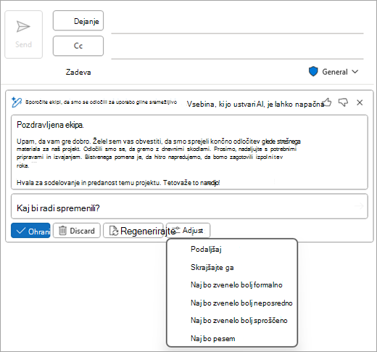Choose Podaljšaj from the Adjust menu
The height and width of the screenshot is (352, 377).
point(206,249)
